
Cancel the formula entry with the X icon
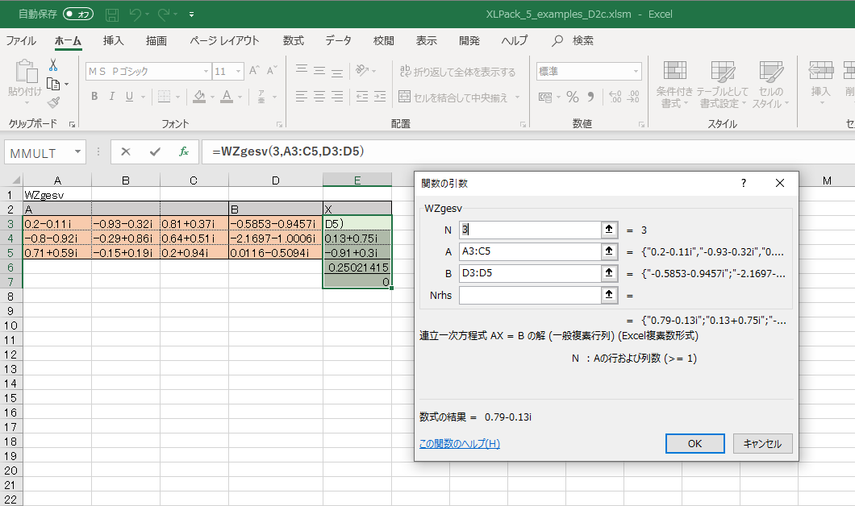click(126, 151)
